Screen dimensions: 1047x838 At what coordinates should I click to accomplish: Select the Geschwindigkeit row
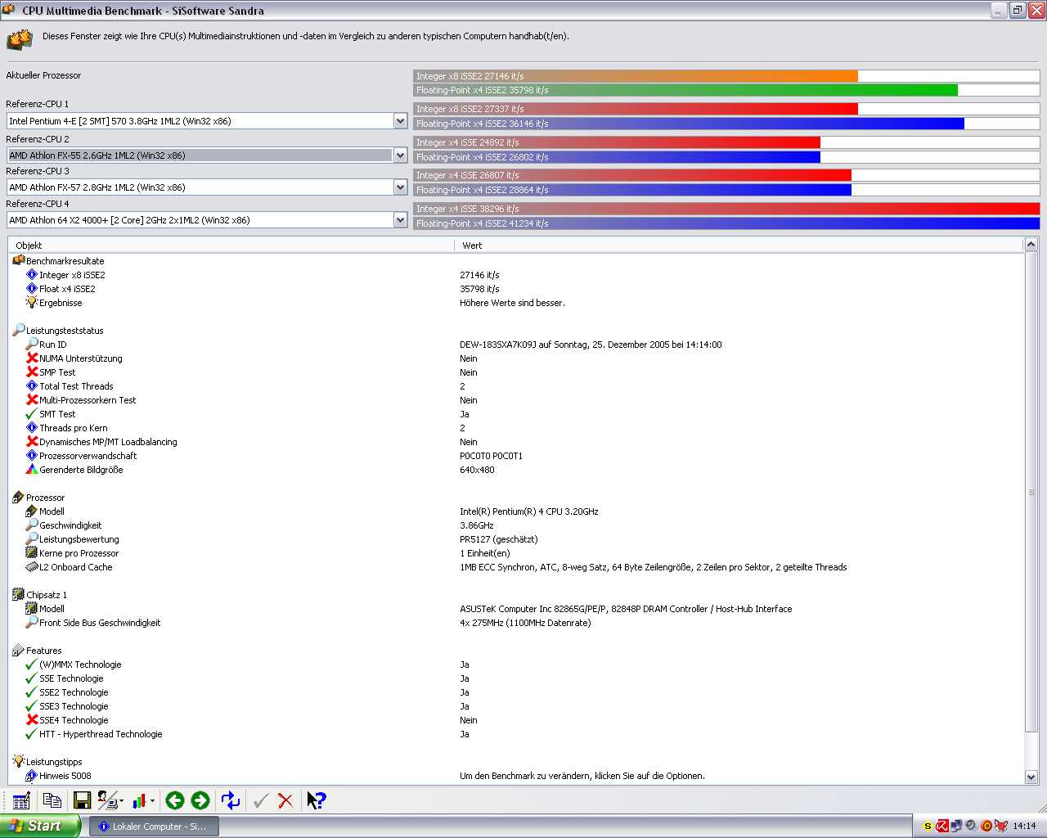click(516, 525)
